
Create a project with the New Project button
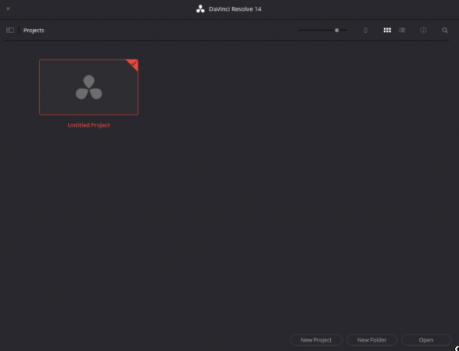click(x=316, y=340)
